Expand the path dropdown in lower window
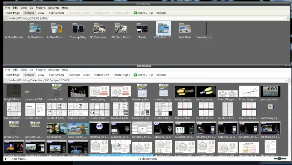292x165 pixels. click(x=287, y=81)
